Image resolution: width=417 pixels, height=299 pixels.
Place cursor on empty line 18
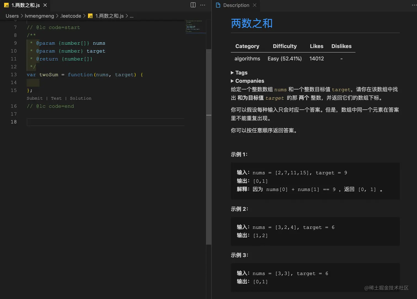click(x=106, y=122)
